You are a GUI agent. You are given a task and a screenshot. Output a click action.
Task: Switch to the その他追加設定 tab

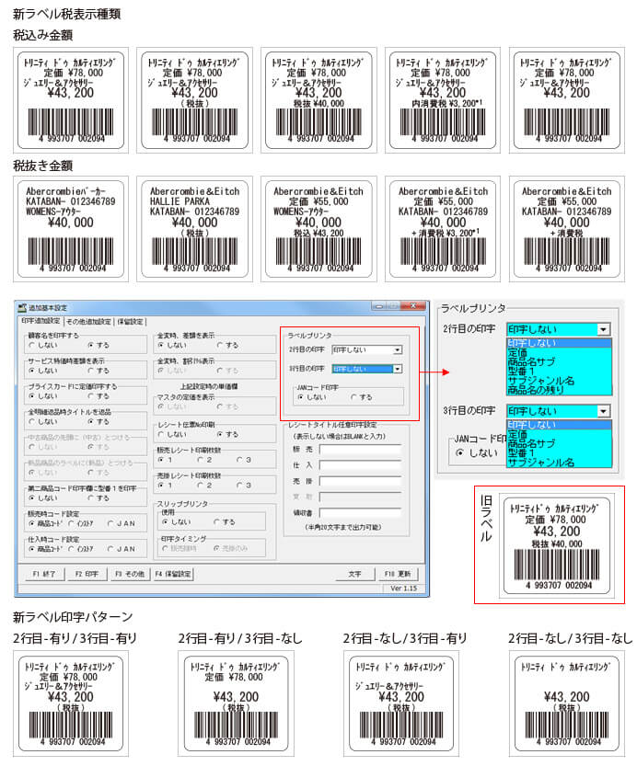pyautogui.click(x=90, y=322)
